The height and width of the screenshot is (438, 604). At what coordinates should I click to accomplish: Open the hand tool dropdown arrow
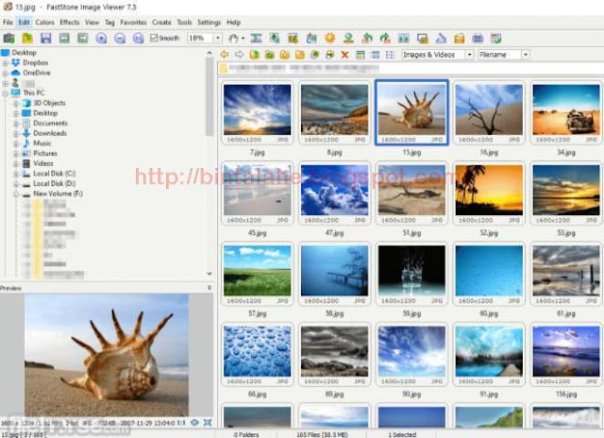pyautogui.click(x=243, y=39)
